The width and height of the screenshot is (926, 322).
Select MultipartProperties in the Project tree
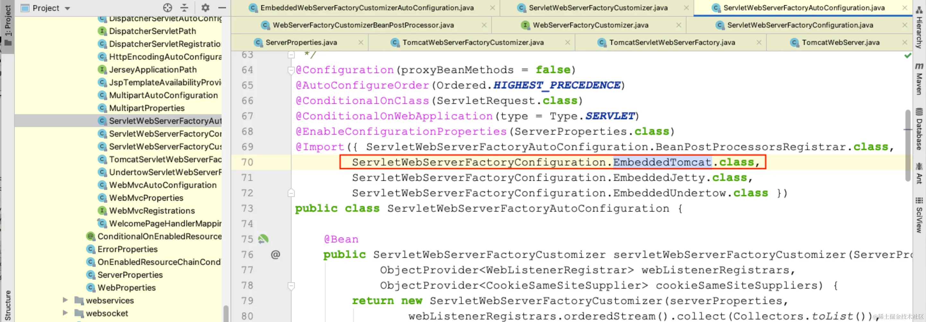coord(147,108)
